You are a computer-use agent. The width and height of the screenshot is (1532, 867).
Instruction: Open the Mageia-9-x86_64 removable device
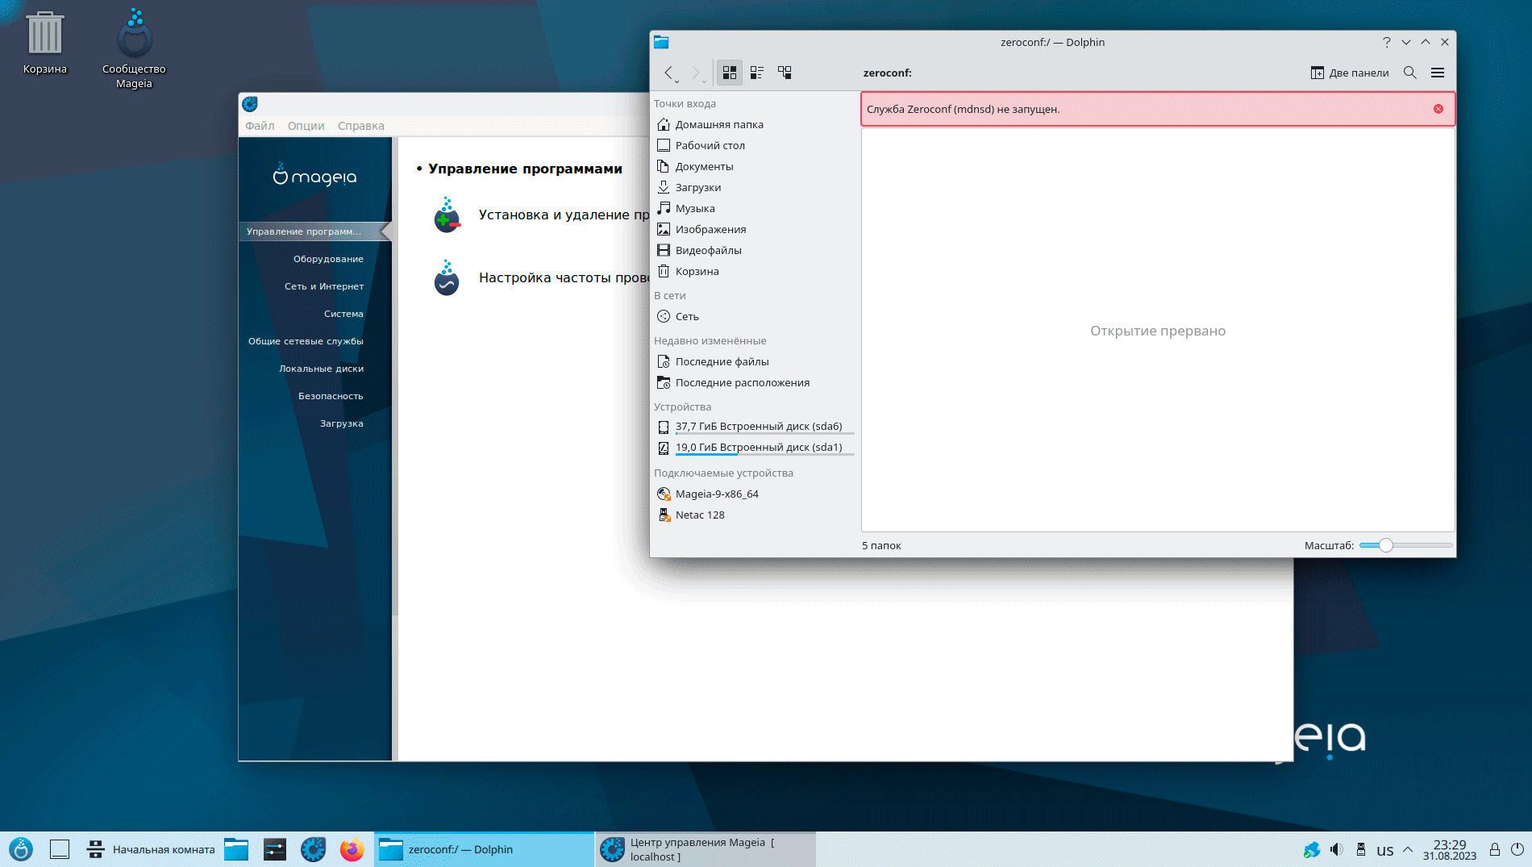pyautogui.click(x=716, y=494)
